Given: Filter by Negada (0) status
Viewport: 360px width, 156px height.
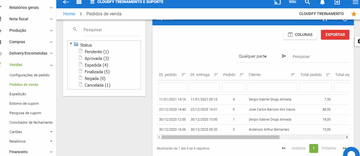Looking at the screenshot, I should tap(95, 78).
